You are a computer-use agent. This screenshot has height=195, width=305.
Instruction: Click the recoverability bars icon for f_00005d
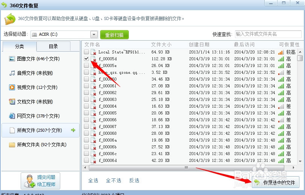point(281,59)
